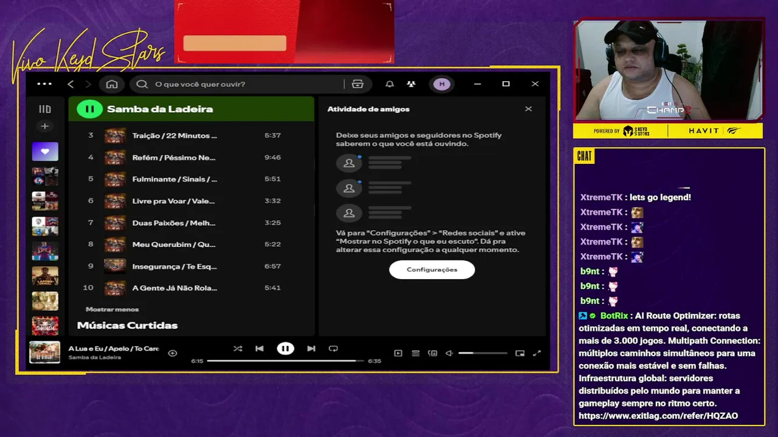Go back with the left arrow
The width and height of the screenshot is (778, 437).
pyautogui.click(x=71, y=84)
